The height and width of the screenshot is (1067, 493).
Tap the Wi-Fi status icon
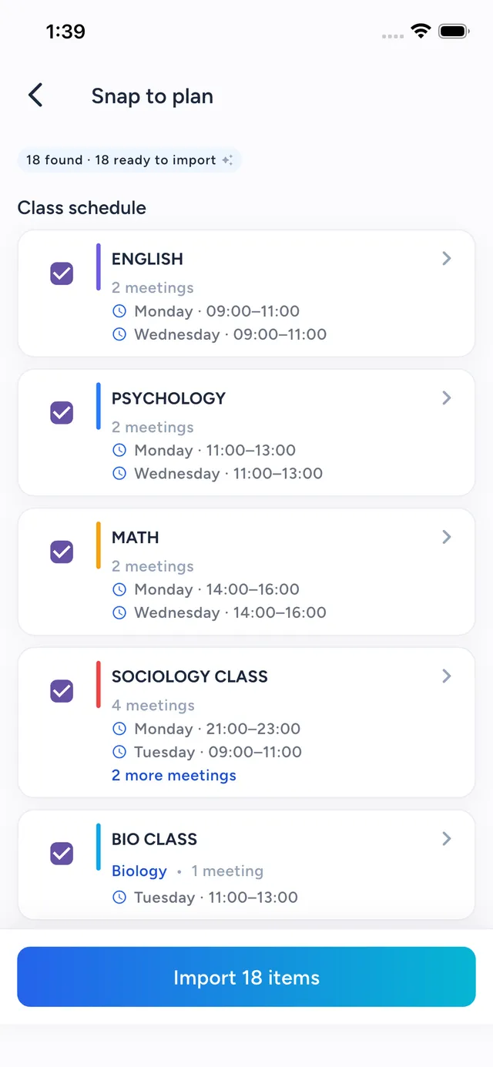coord(421,31)
